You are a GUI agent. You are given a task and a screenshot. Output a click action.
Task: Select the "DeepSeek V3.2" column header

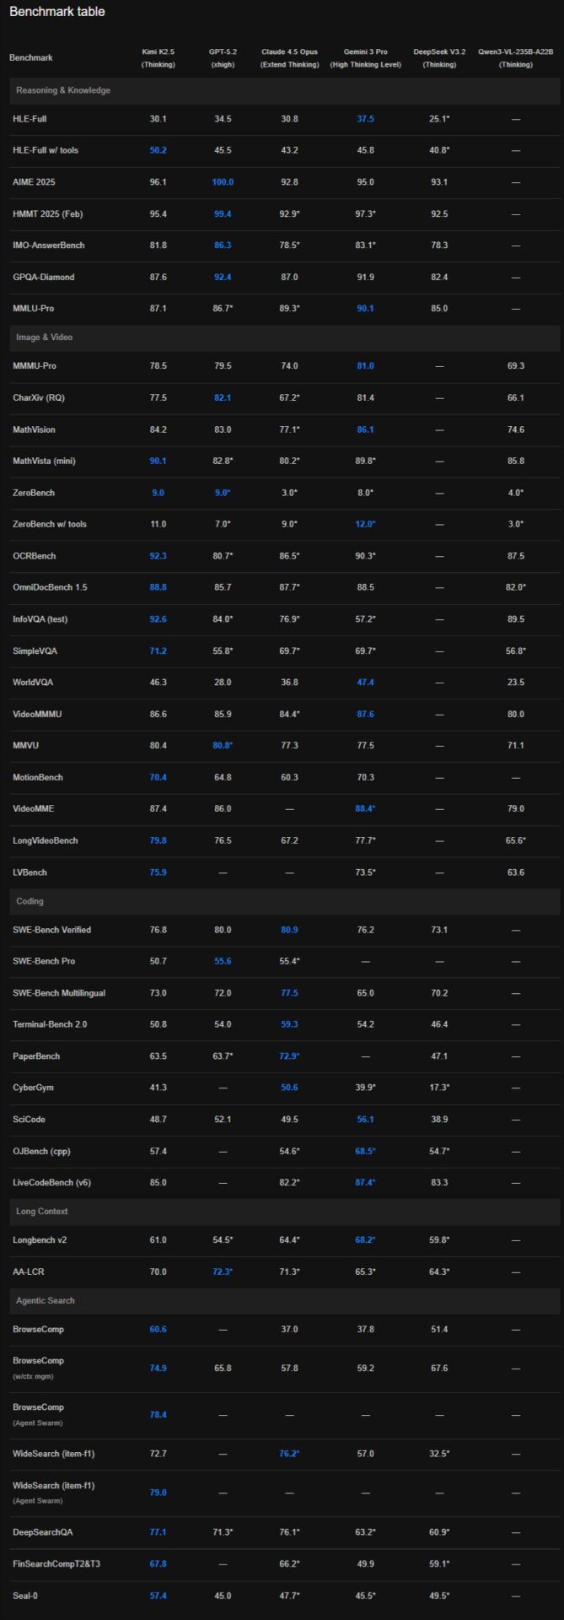click(439, 58)
